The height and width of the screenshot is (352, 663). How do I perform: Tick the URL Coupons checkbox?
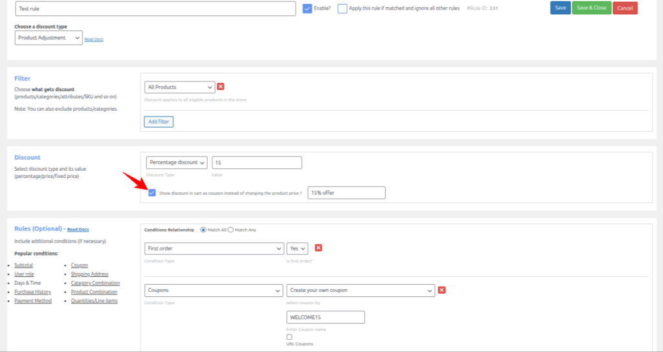pyautogui.click(x=289, y=336)
